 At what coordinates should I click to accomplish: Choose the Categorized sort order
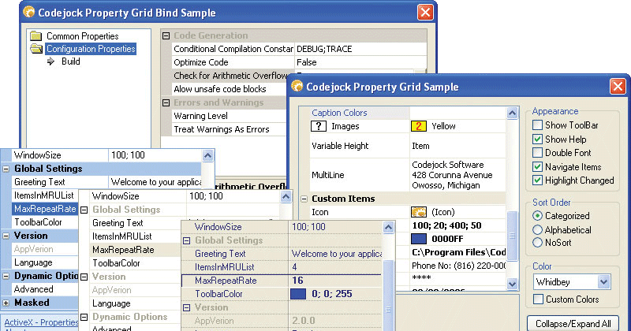537,216
